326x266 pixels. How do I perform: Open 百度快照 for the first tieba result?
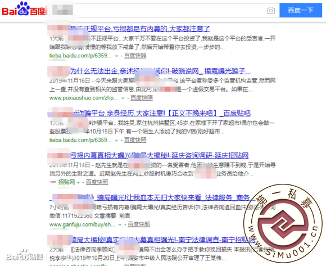[135, 56]
